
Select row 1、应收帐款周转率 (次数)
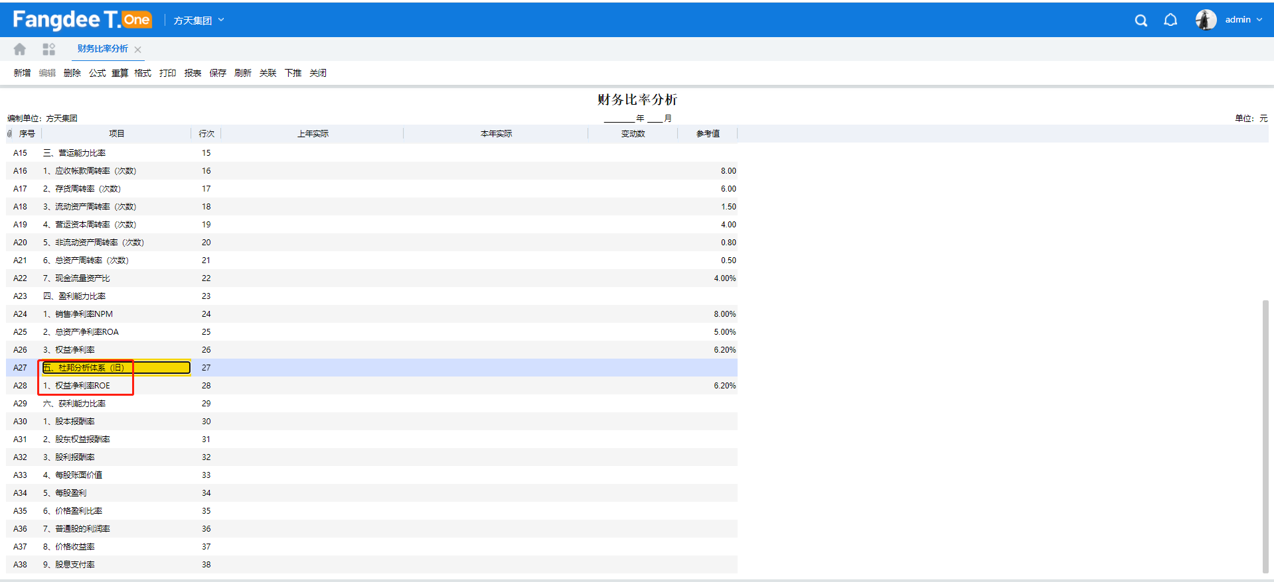(x=372, y=171)
